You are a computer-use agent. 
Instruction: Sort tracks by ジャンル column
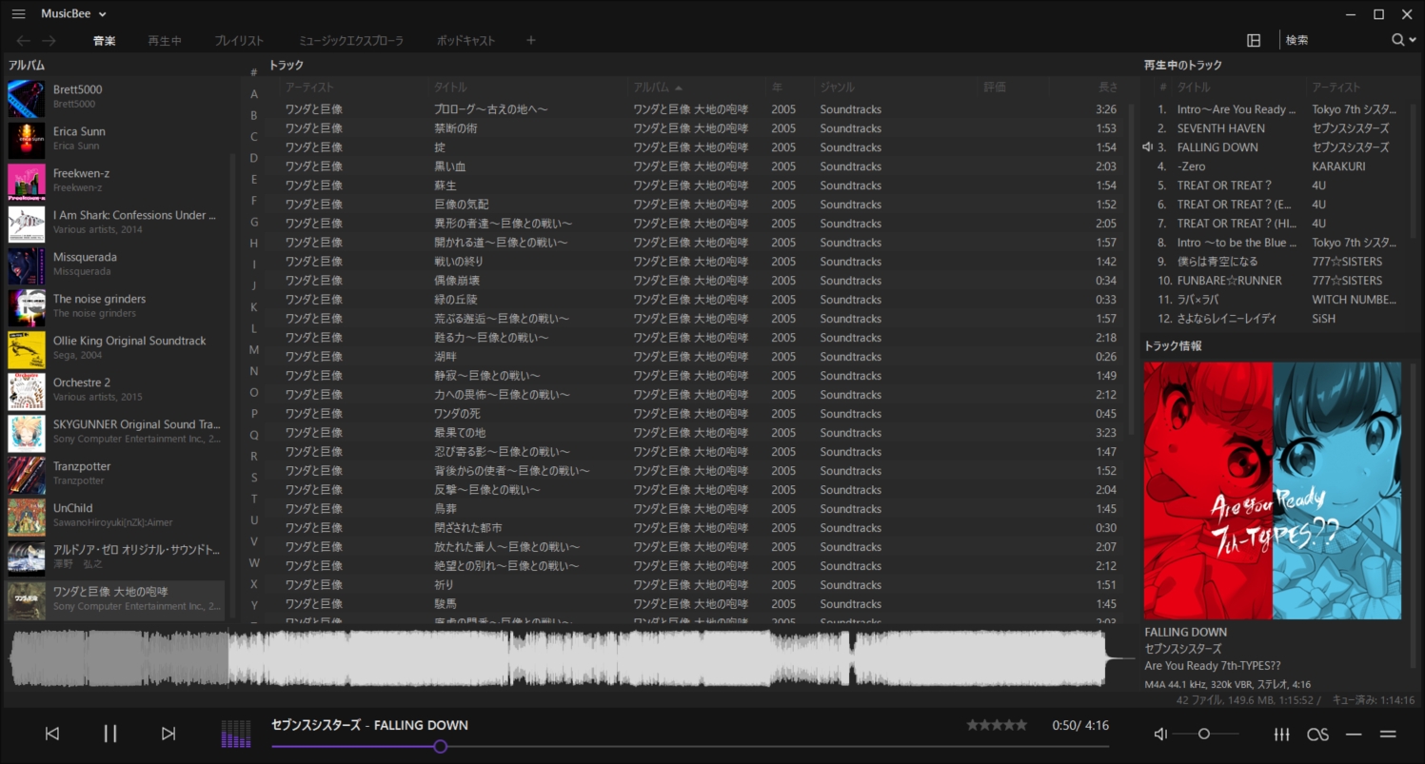point(838,88)
